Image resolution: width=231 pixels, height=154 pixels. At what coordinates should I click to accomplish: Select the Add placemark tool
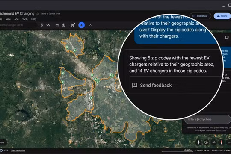(42, 25)
